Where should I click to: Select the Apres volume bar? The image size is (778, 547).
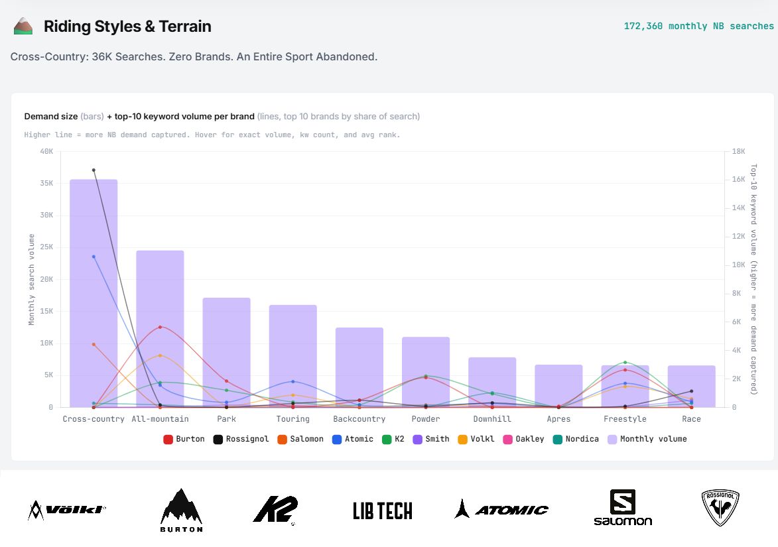(x=558, y=387)
